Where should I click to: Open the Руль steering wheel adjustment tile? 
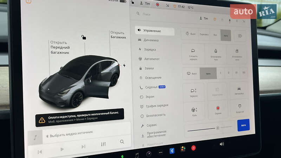click(194, 112)
